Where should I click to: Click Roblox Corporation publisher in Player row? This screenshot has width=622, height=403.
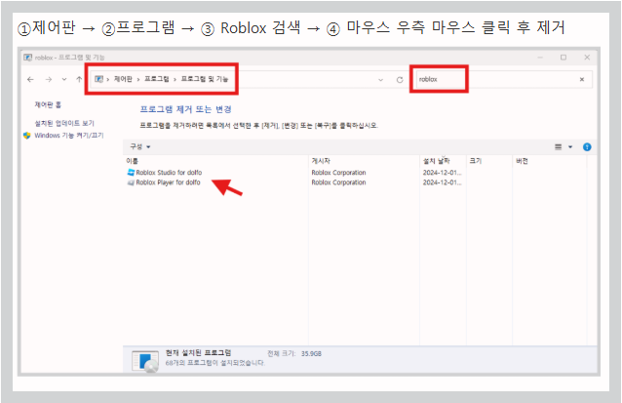pyautogui.click(x=338, y=182)
